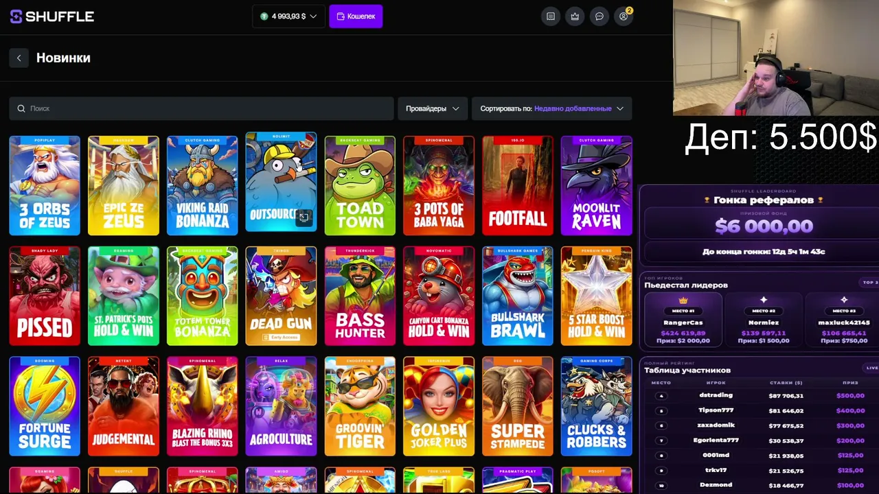Screen dimensions: 879x494
Task: Launch the Groovin' Tiger game
Action: [360, 406]
